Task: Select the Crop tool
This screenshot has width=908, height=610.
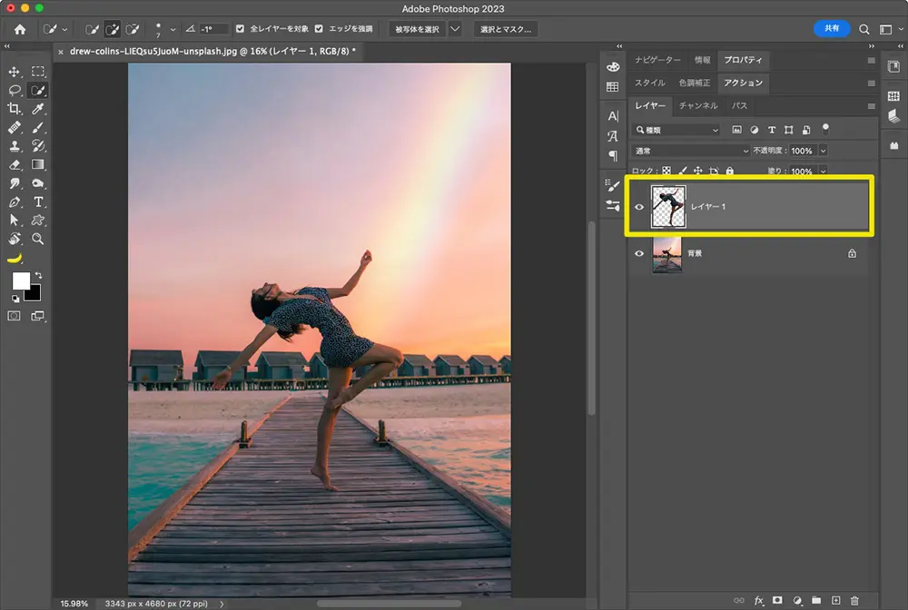Action: [x=15, y=109]
